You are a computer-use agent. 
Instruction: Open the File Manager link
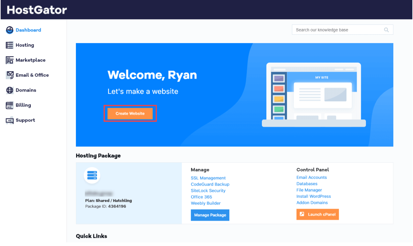point(309,190)
